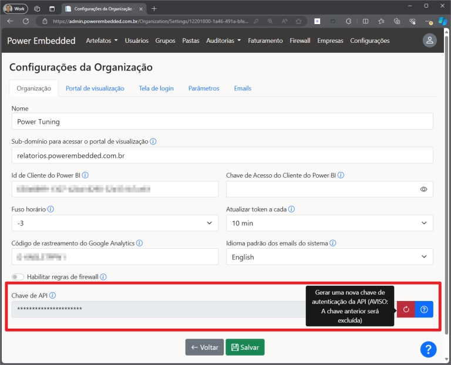Click info icon next to Atualizar token
451x365 pixels.
[291, 209]
